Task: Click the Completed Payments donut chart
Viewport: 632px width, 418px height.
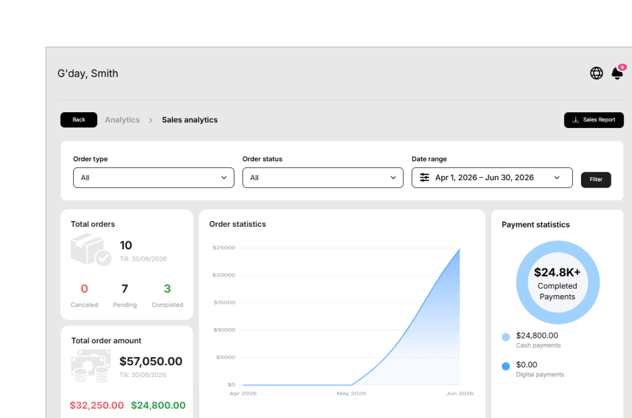Action: [x=558, y=282]
